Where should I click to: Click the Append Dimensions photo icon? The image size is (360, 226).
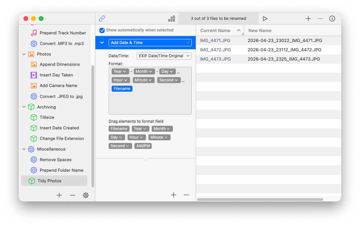point(33,64)
